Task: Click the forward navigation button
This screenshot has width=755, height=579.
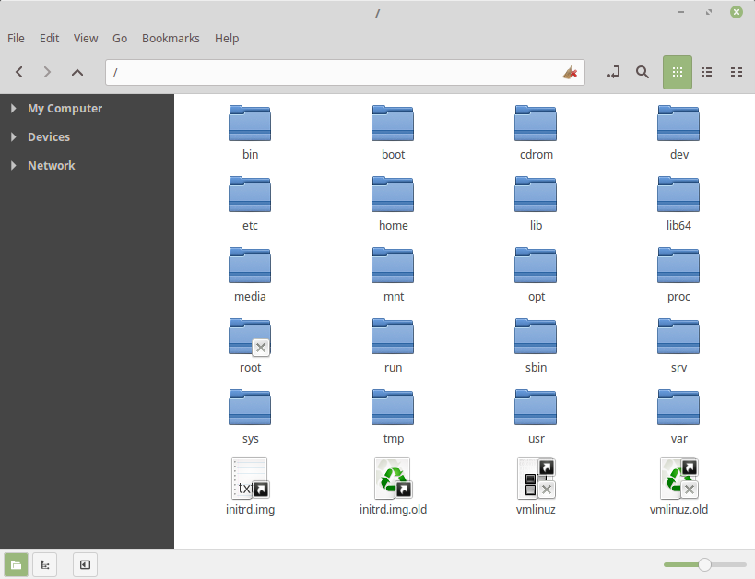Action: [x=48, y=72]
